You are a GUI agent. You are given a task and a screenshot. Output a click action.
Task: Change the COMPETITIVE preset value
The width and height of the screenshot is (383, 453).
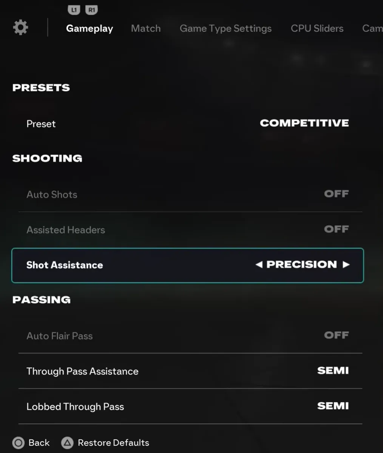[304, 123]
